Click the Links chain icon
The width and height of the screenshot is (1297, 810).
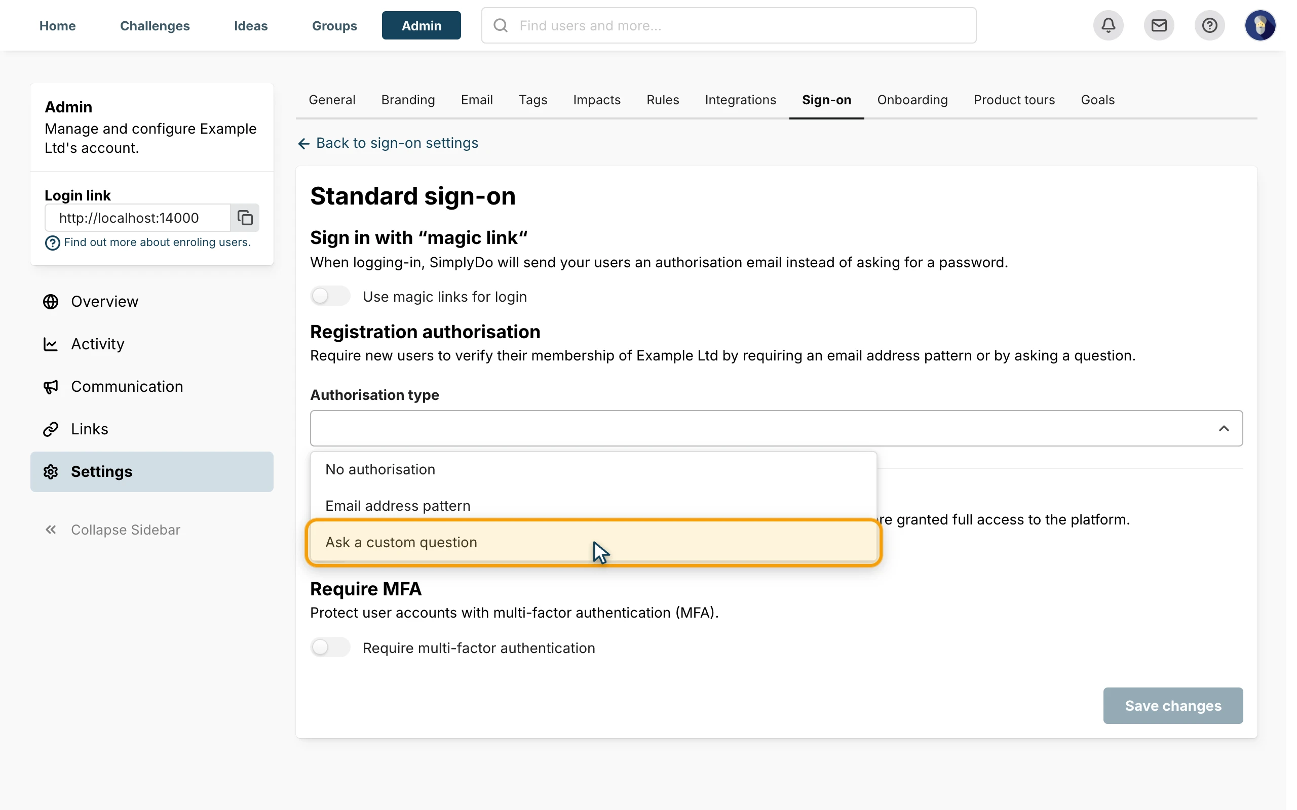tap(50, 429)
